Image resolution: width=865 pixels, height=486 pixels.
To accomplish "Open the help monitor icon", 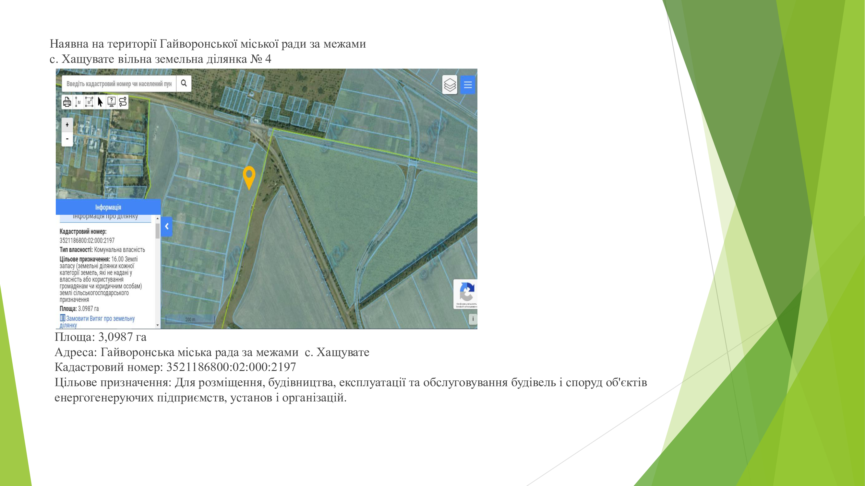I will [x=112, y=102].
